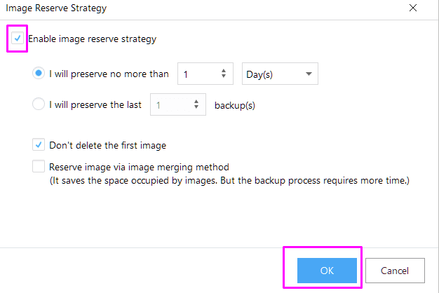Select 'I will preserve no more than' radio
This screenshot has width=439, height=293.
click(x=39, y=74)
